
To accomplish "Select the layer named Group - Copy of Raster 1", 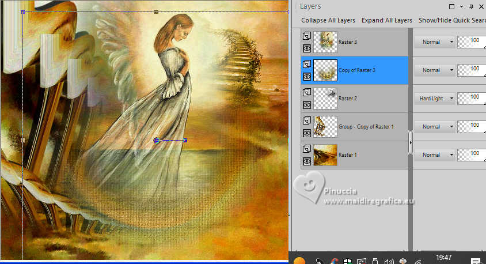I will click(x=366, y=127).
